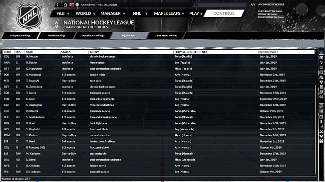The image size is (325, 182).
Task: Open the NHL dropdown menu
Action: coord(140,13)
